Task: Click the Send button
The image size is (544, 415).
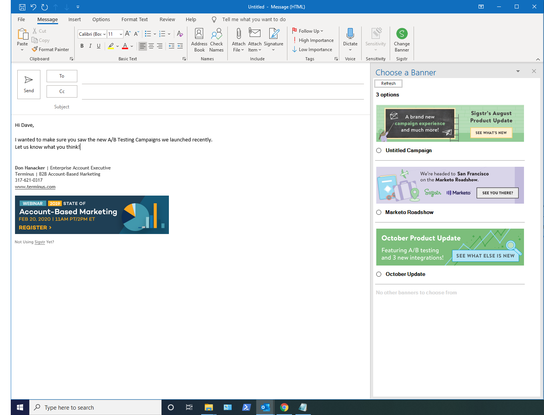Action: tap(29, 85)
